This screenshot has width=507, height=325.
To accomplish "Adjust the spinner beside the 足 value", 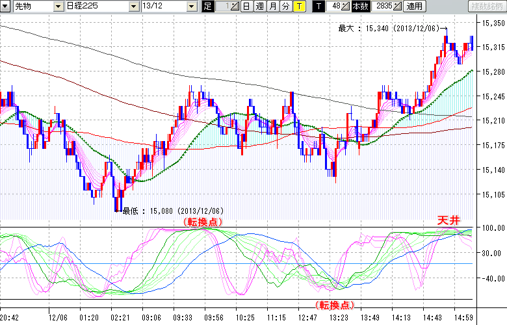I will click(x=235, y=6).
